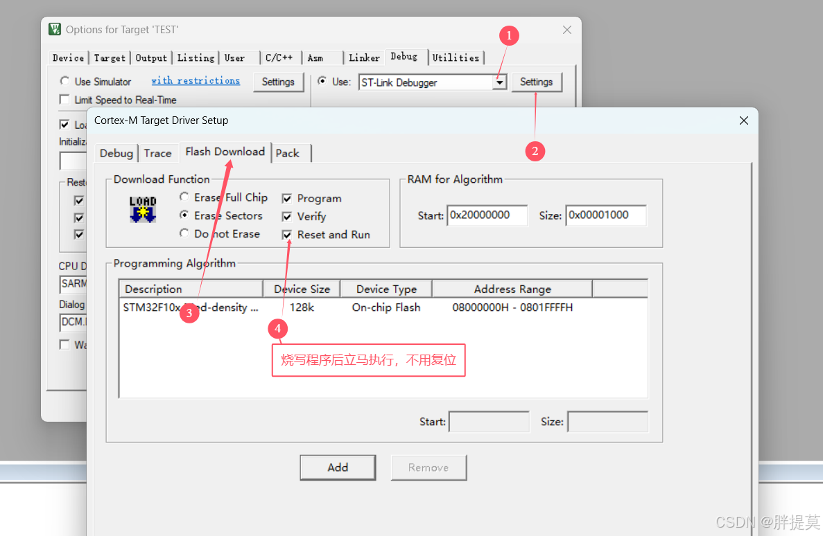The height and width of the screenshot is (536, 823).
Task: Click the Add algorithm button
Action: tap(338, 467)
